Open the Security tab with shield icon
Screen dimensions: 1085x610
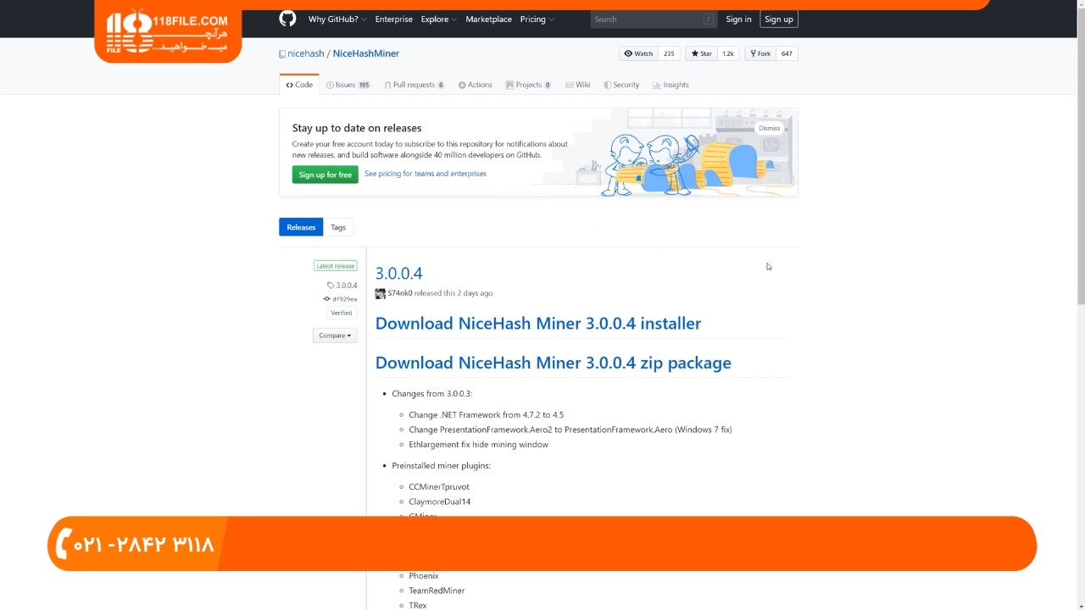pos(620,85)
